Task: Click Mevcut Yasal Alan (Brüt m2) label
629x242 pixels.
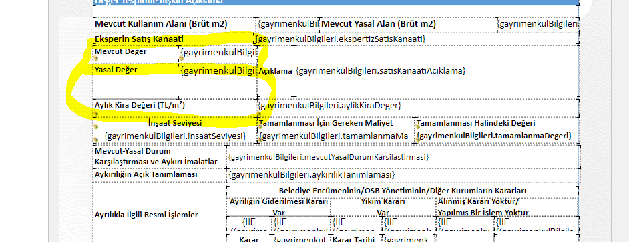Action: tap(379, 24)
